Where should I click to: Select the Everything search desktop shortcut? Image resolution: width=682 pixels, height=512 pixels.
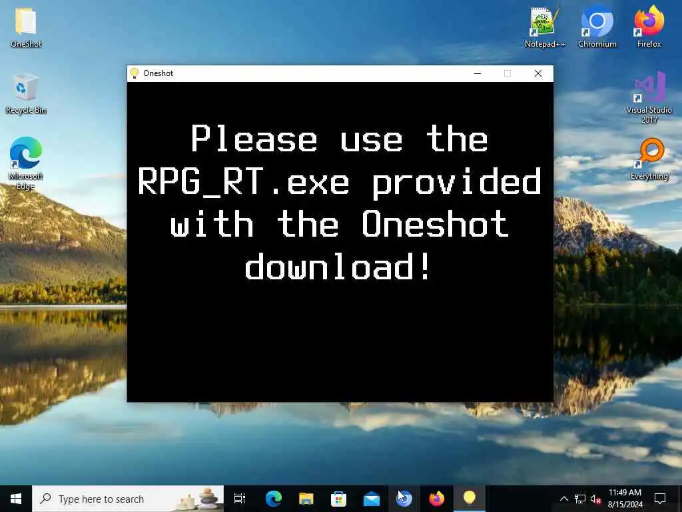pyautogui.click(x=649, y=159)
